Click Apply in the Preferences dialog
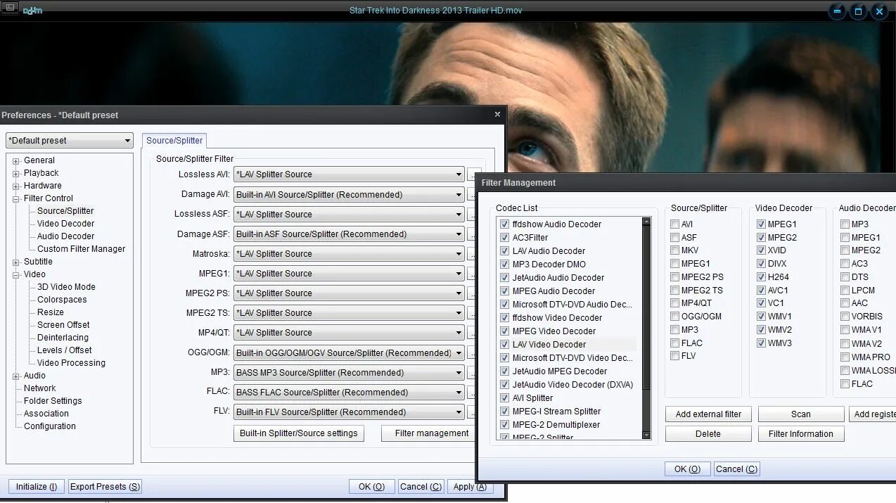The height and width of the screenshot is (503, 896). tap(470, 487)
